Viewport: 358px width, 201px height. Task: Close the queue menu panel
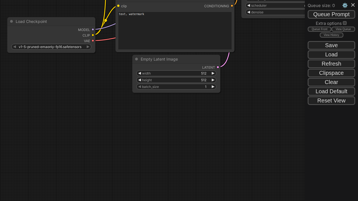tap(353, 5)
